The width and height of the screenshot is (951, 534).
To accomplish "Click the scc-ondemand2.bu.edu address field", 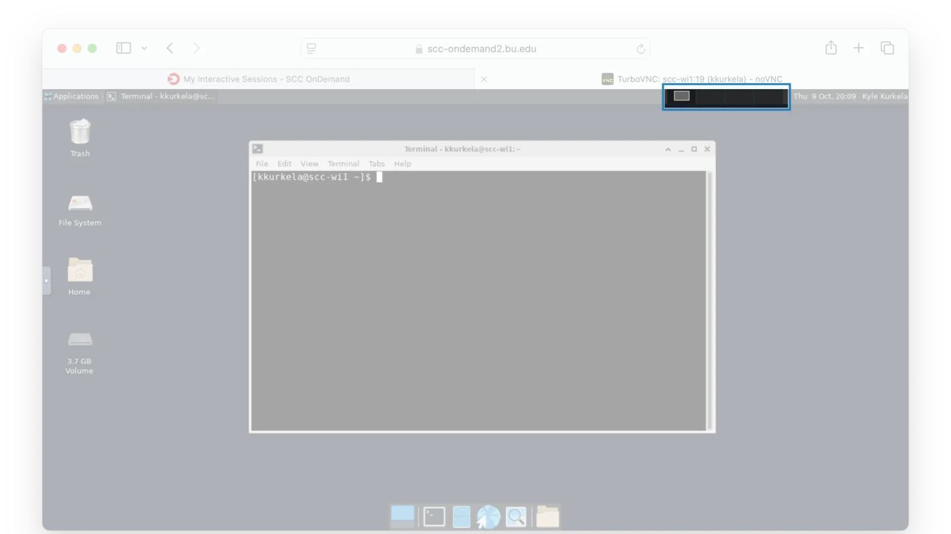I will (475, 48).
